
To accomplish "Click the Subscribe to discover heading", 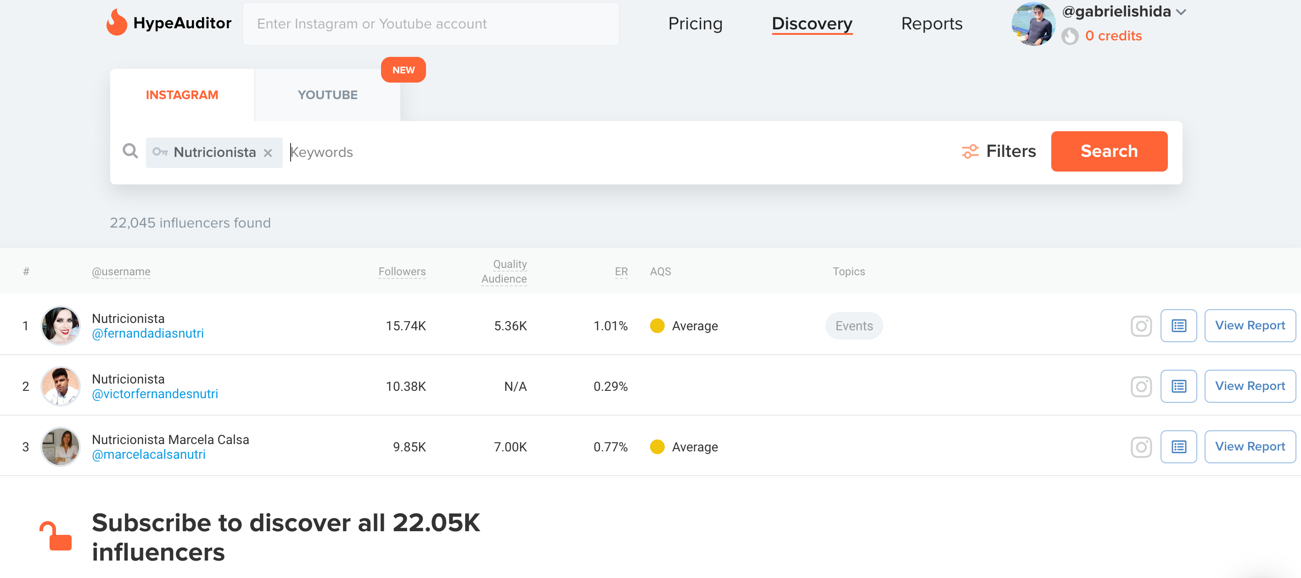I will [x=286, y=537].
